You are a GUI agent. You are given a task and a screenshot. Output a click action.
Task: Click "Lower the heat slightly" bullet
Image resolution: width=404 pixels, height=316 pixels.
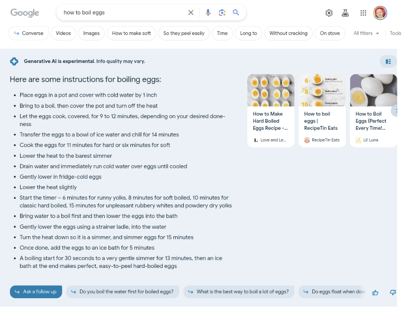click(x=48, y=188)
